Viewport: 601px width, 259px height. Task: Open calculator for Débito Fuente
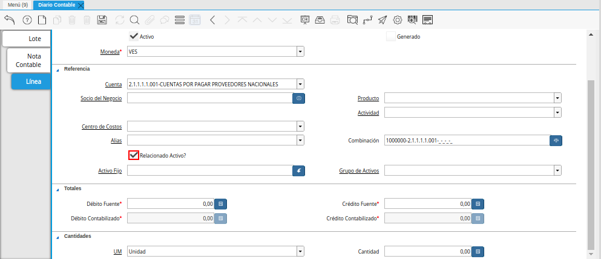click(x=221, y=204)
